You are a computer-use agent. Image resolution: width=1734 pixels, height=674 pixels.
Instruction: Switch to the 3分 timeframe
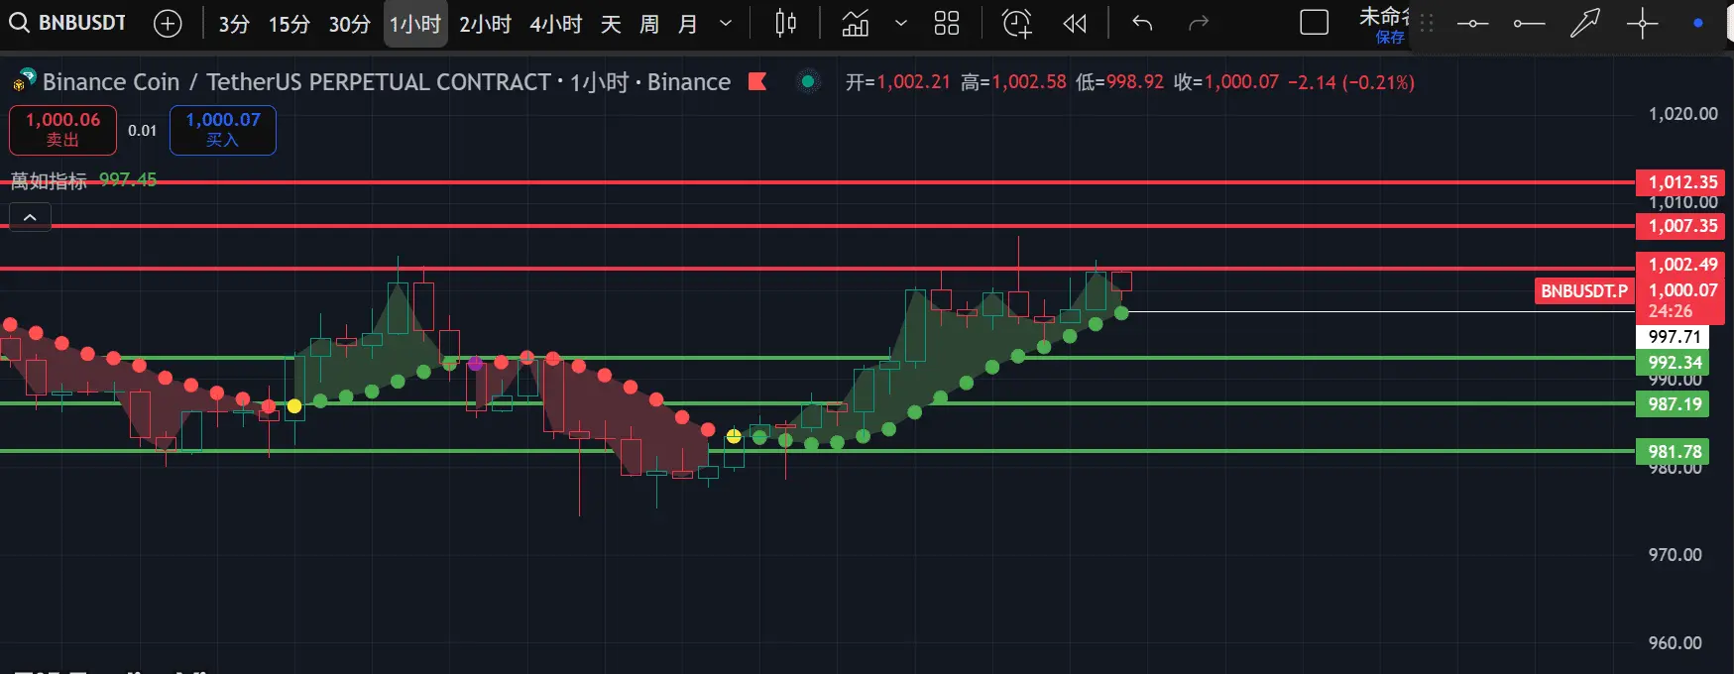coord(234,24)
